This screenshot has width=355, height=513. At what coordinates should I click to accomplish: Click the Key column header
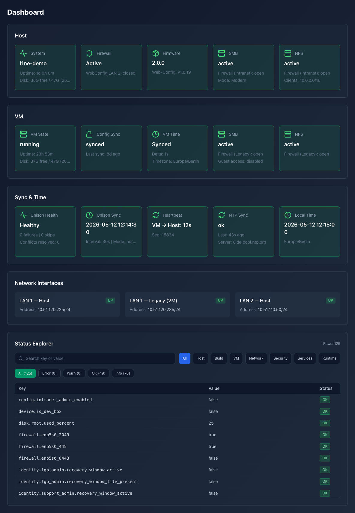coord(22,388)
